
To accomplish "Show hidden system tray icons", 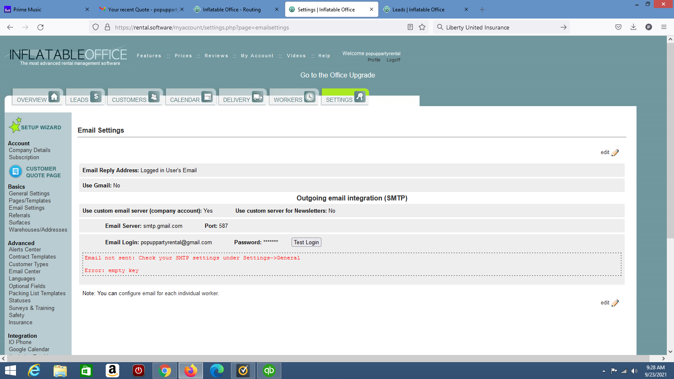I will click(604, 371).
